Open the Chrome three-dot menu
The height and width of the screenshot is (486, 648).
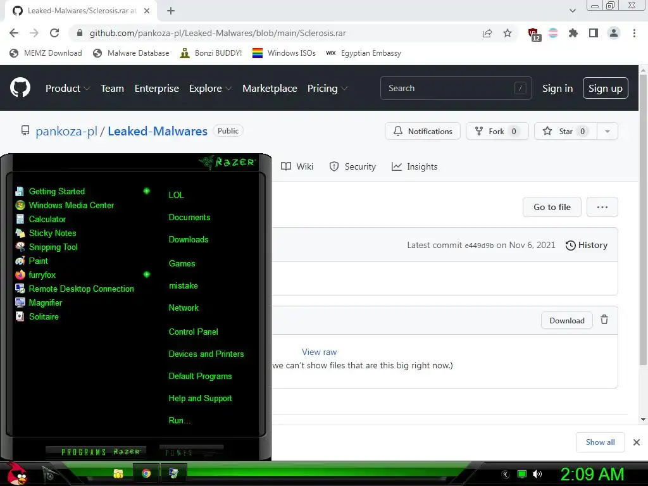click(x=634, y=33)
